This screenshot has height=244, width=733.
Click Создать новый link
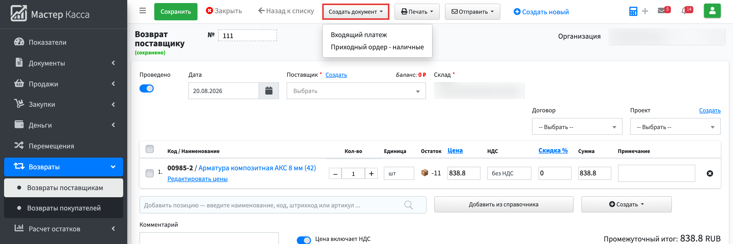[x=541, y=12]
